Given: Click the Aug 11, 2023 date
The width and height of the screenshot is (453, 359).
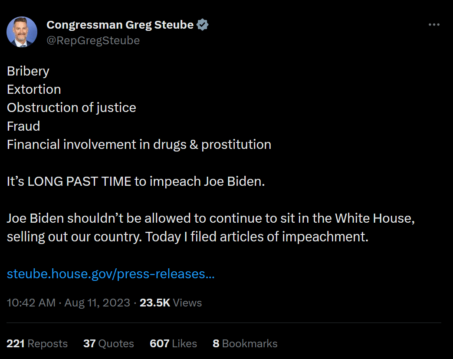Looking at the screenshot, I should tap(97, 303).
